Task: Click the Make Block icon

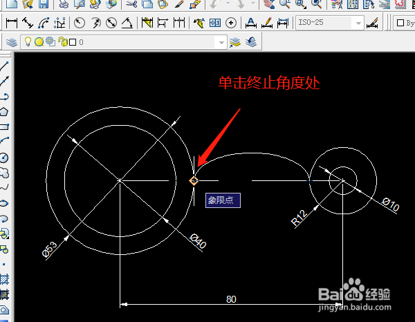Action: tap(5, 249)
